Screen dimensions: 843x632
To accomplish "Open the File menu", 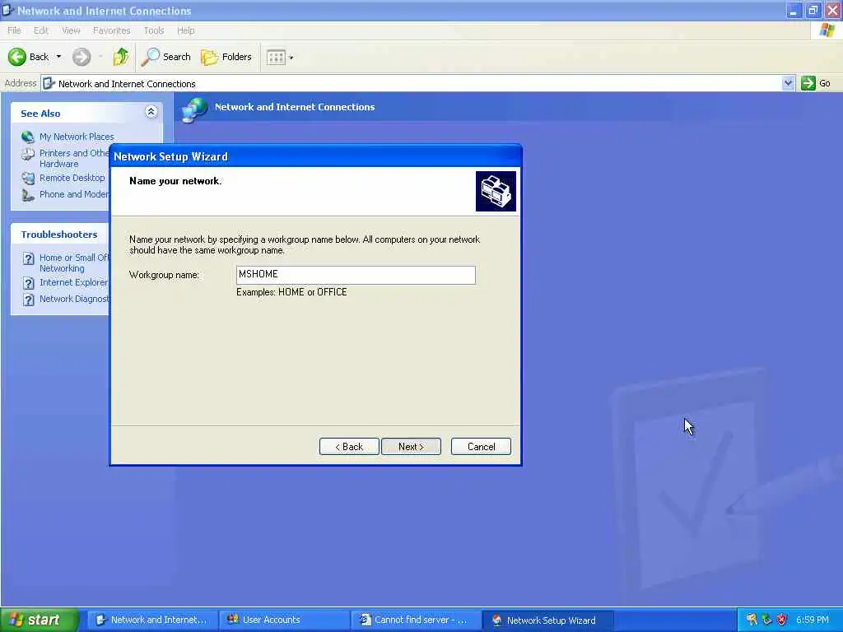I will pyautogui.click(x=14, y=30).
